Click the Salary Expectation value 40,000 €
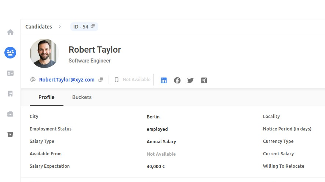325x182 pixels. coord(156,167)
